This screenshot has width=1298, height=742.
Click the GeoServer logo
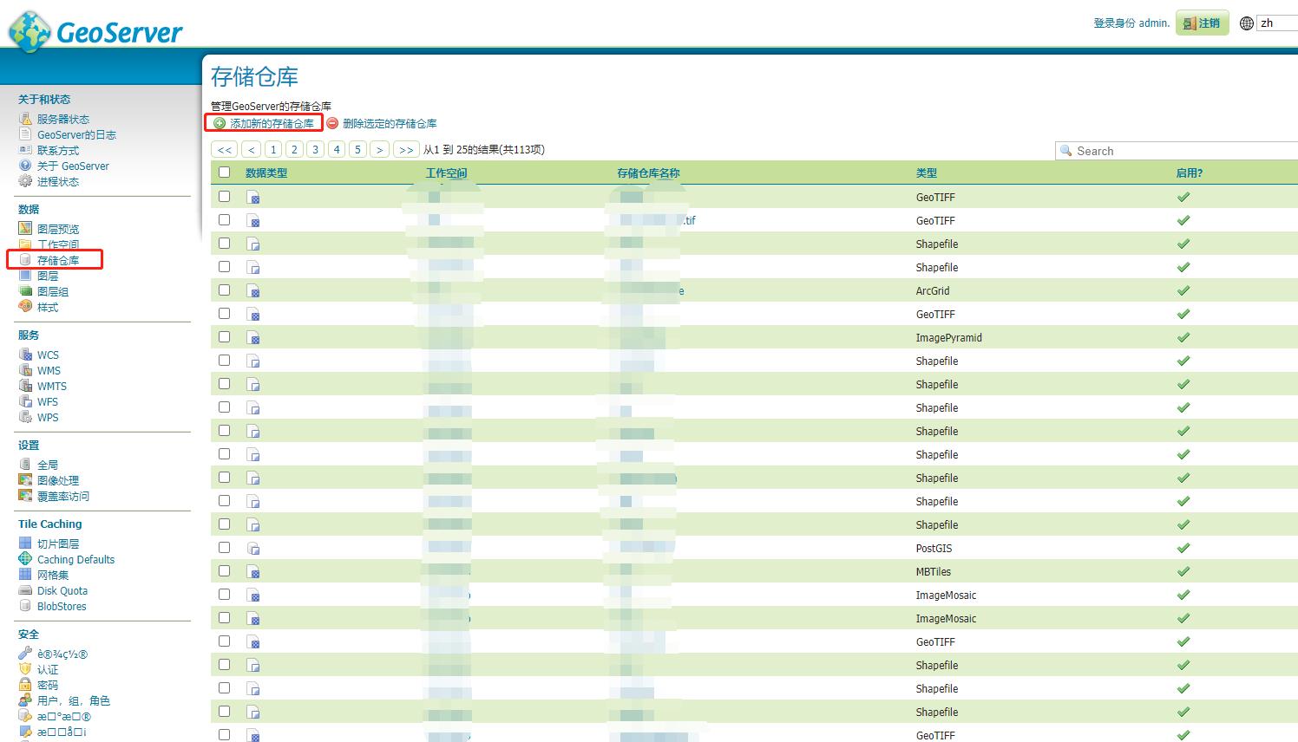pyautogui.click(x=95, y=32)
